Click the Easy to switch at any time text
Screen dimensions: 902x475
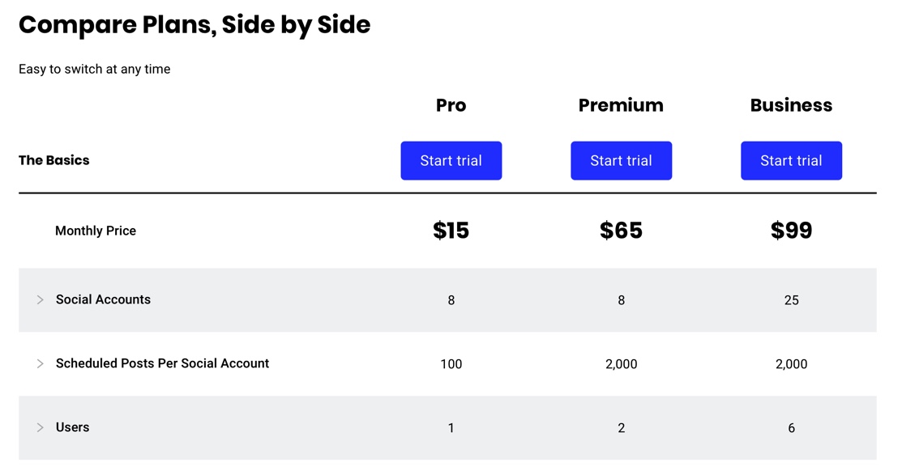[94, 69]
